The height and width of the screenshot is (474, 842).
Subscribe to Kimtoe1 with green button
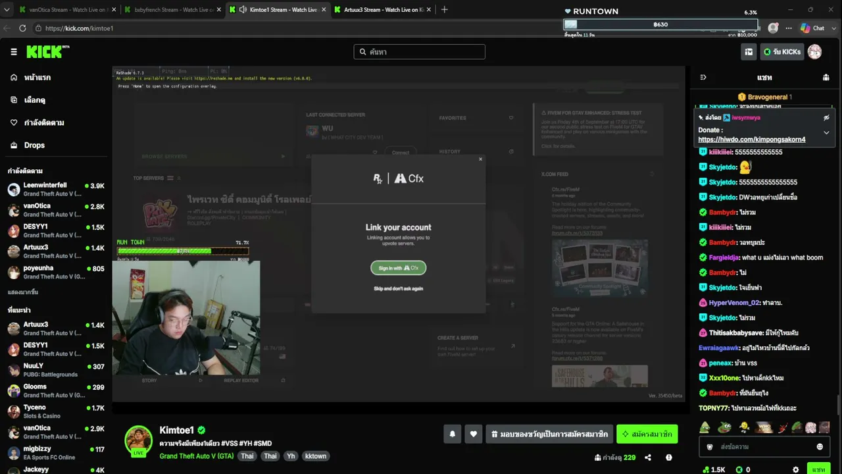pyautogui.click(x=647, y=434)
